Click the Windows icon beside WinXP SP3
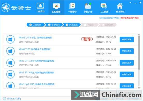Viewport: 143px width, 101px height. tap(11, 51)
